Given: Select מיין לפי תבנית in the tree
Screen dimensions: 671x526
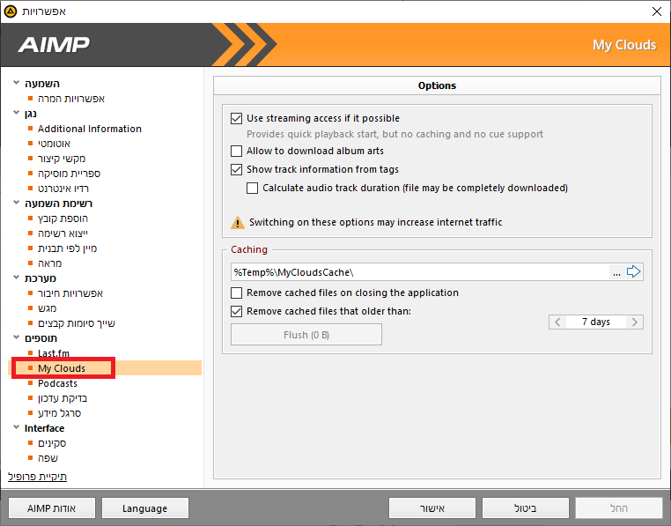Looking at the screenshot, I should (x=67, y=248).
